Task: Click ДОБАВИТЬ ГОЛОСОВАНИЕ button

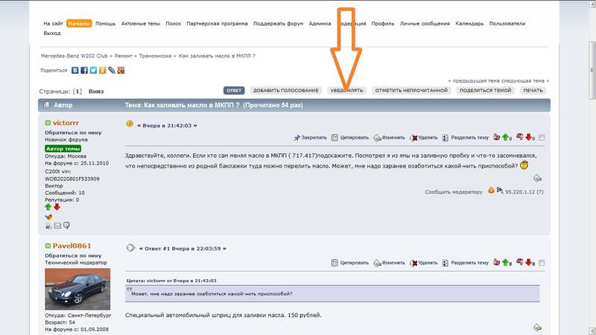Action: [286, 90]
